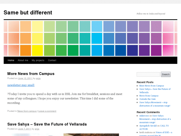Image resolution: width=181 pixels, height=136 pixels.
Task: Click the bright yellow square in header banner
Action: click(37, 50)
